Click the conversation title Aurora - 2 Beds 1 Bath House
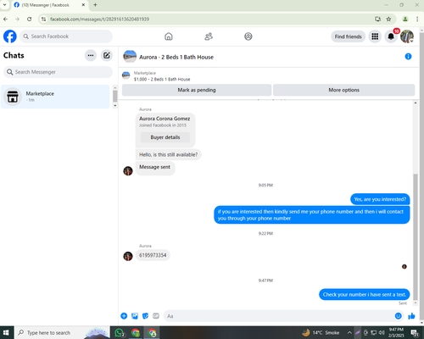424x339 pixels. click(176, 57)
